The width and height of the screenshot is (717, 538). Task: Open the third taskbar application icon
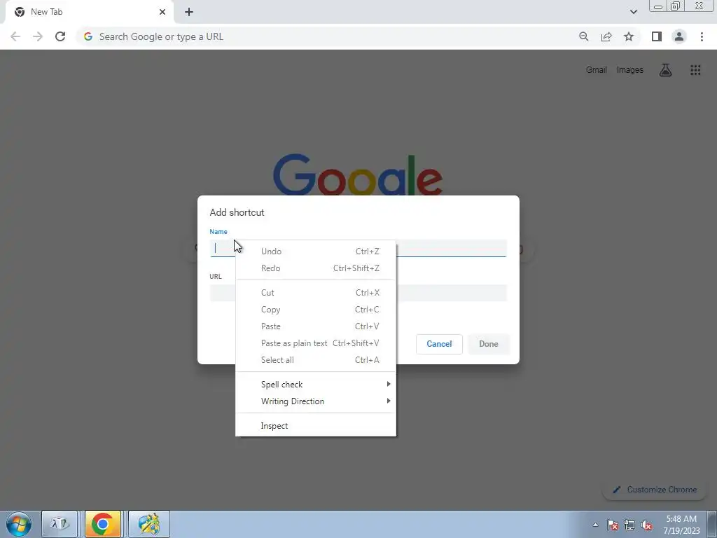149,524
